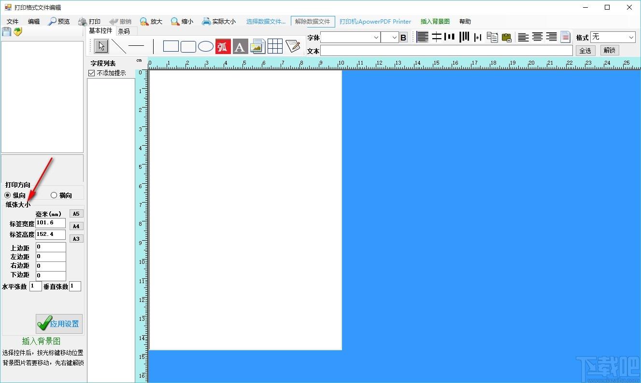This screenshot has width=641, height=383.
Task: Click the 全选 select all button
Action: [x=585, y=50]
